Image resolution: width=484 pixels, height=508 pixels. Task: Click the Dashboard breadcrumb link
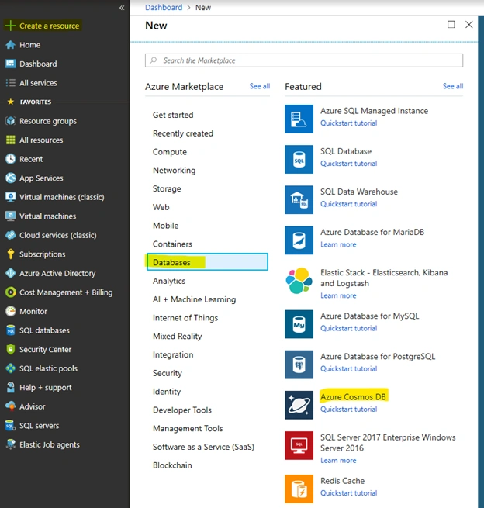164,7
